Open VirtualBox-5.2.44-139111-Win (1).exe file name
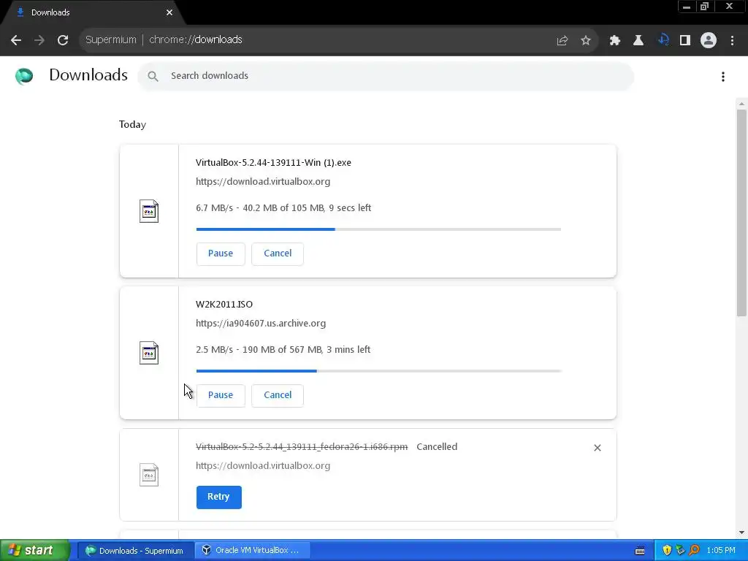This screenshot has width=748, height=561. 273,163
